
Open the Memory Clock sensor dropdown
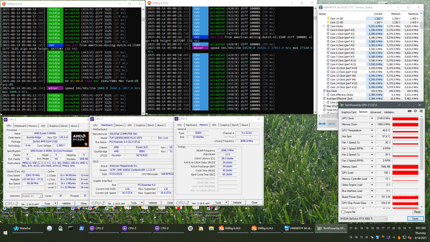372,124
